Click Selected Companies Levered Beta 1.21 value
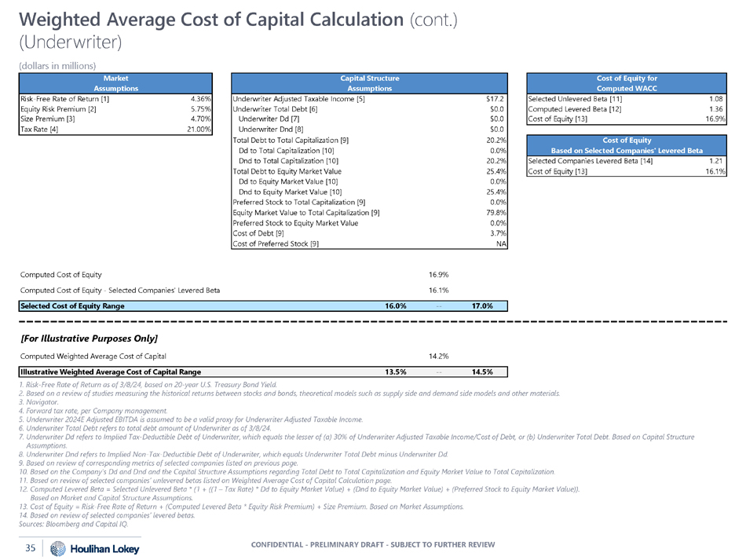 tap(715, 161)
